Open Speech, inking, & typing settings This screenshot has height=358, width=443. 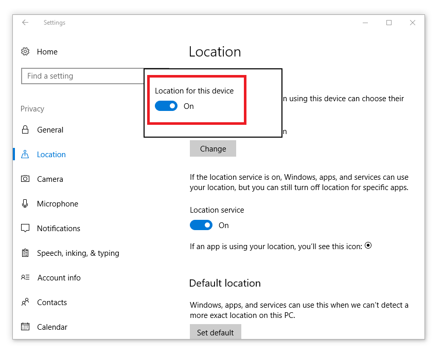click(x=78, y=253)
